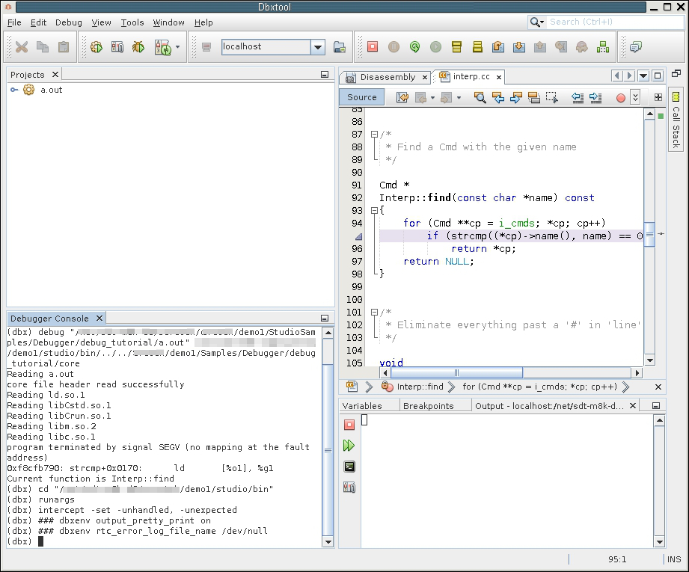Viewport: 689px width, 572px height.
Task: Click the remote hosts folder icon
Action: tap(339, 46)
